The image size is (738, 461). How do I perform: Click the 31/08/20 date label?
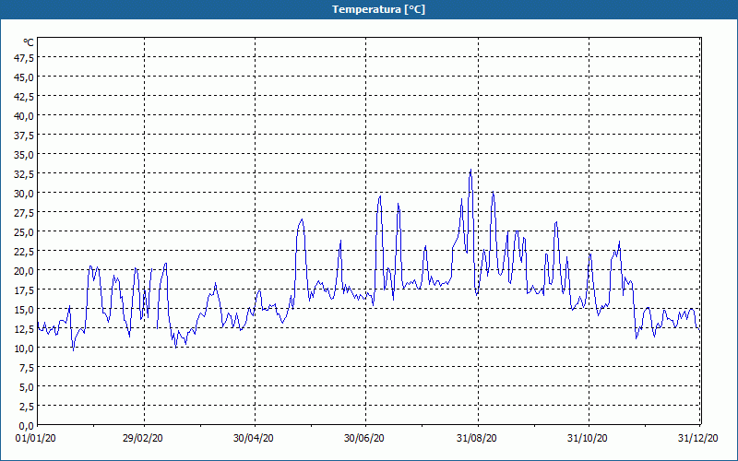coord(476,438)
